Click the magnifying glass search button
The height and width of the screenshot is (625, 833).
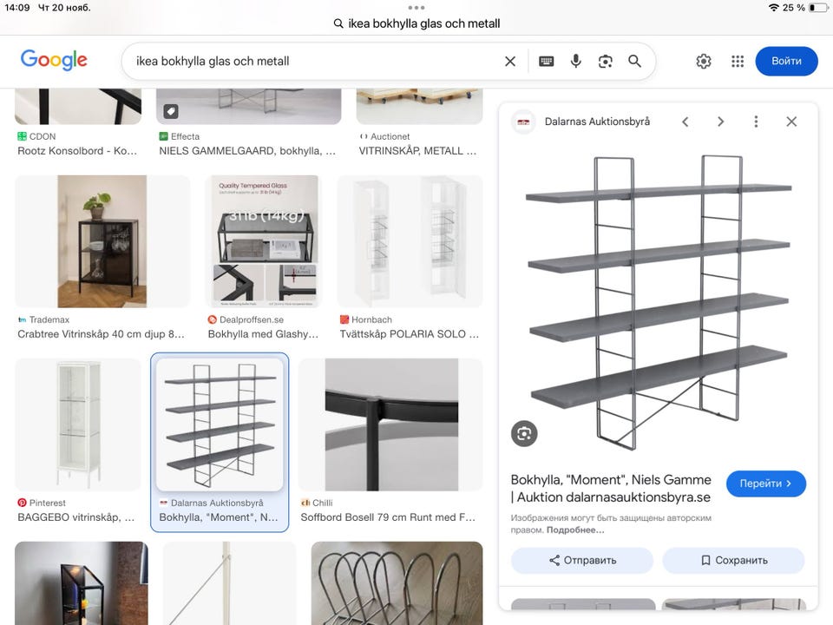tap(634, 61)
